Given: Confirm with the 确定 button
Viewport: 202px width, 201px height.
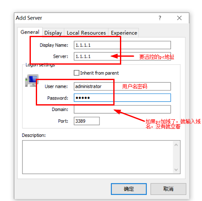Looking at the screenshot, I should (129, 189).
